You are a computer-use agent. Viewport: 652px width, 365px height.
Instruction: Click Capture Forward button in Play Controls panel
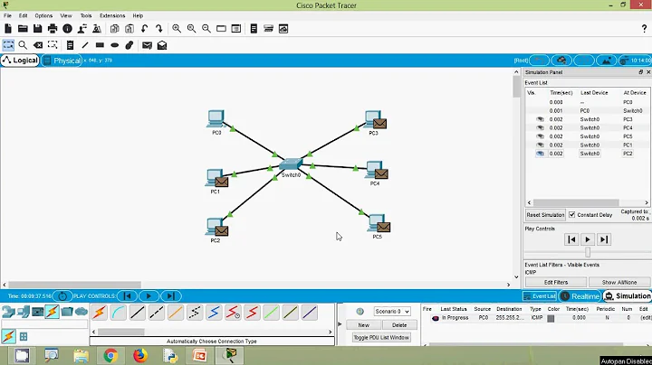pos(604,239)
